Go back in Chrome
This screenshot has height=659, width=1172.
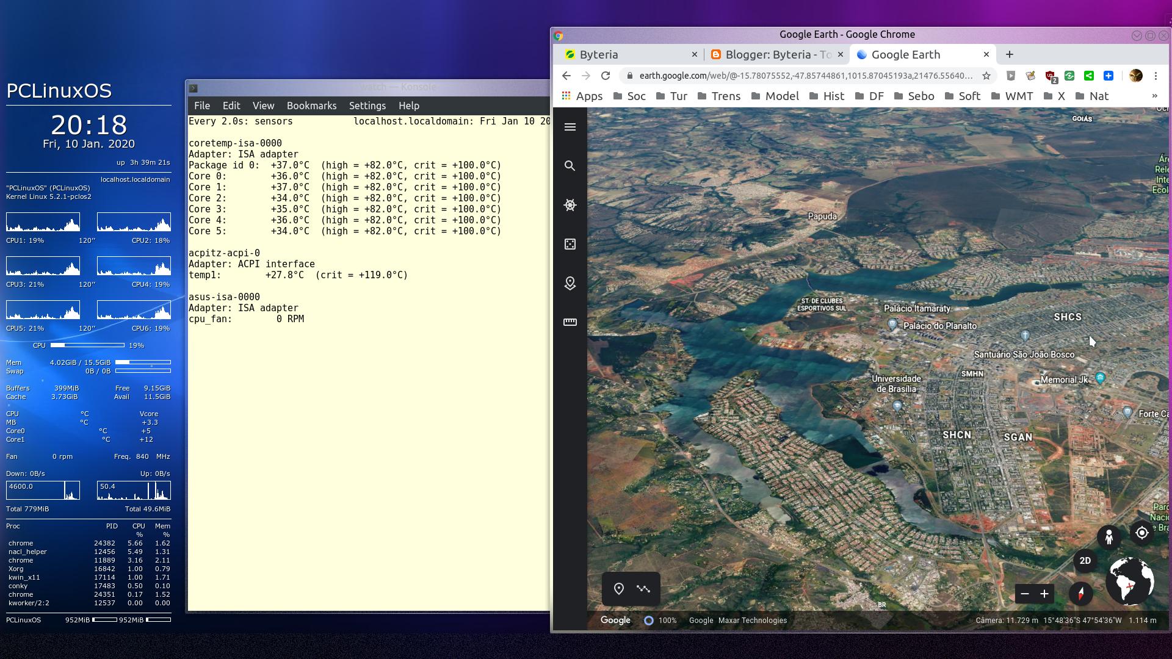click(x=566, y=76)
